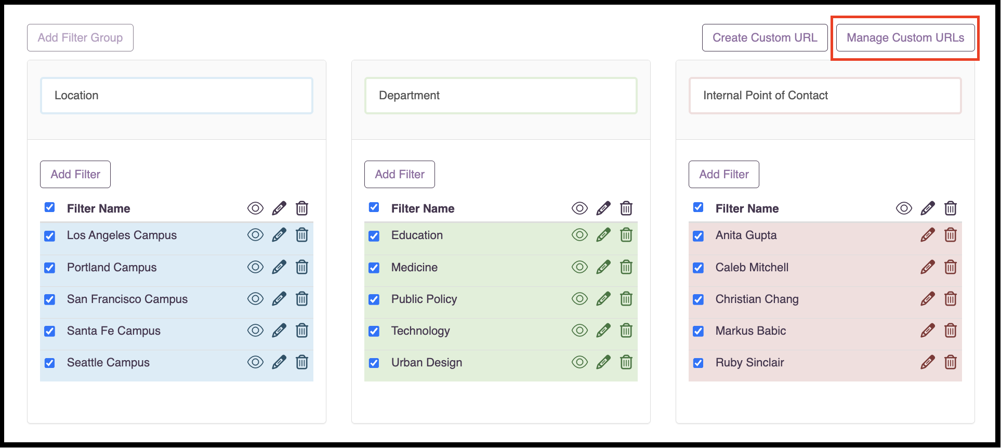1001x448 pixels.
Task: Uncheck the Ruby Sinclair checkbox
Action: [x=699, y=363]
